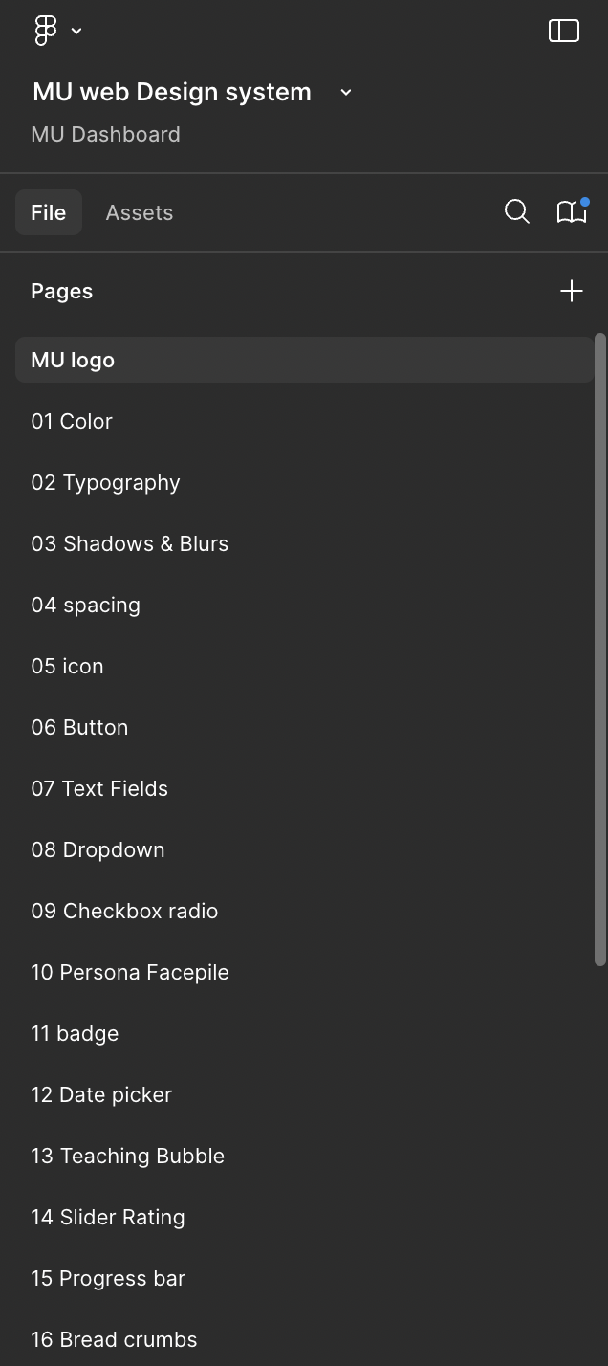Click the MU Dashboard project link
This screenshot has height=1366, width=608.
tap(105, 134)
